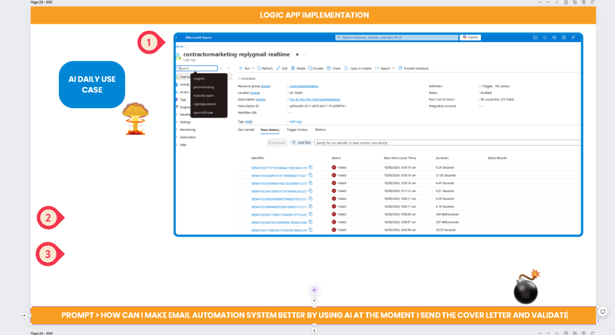Click Provide feedback
This screenshot has width=615, height=335.
pyautogui.click(x=413, y=68)
